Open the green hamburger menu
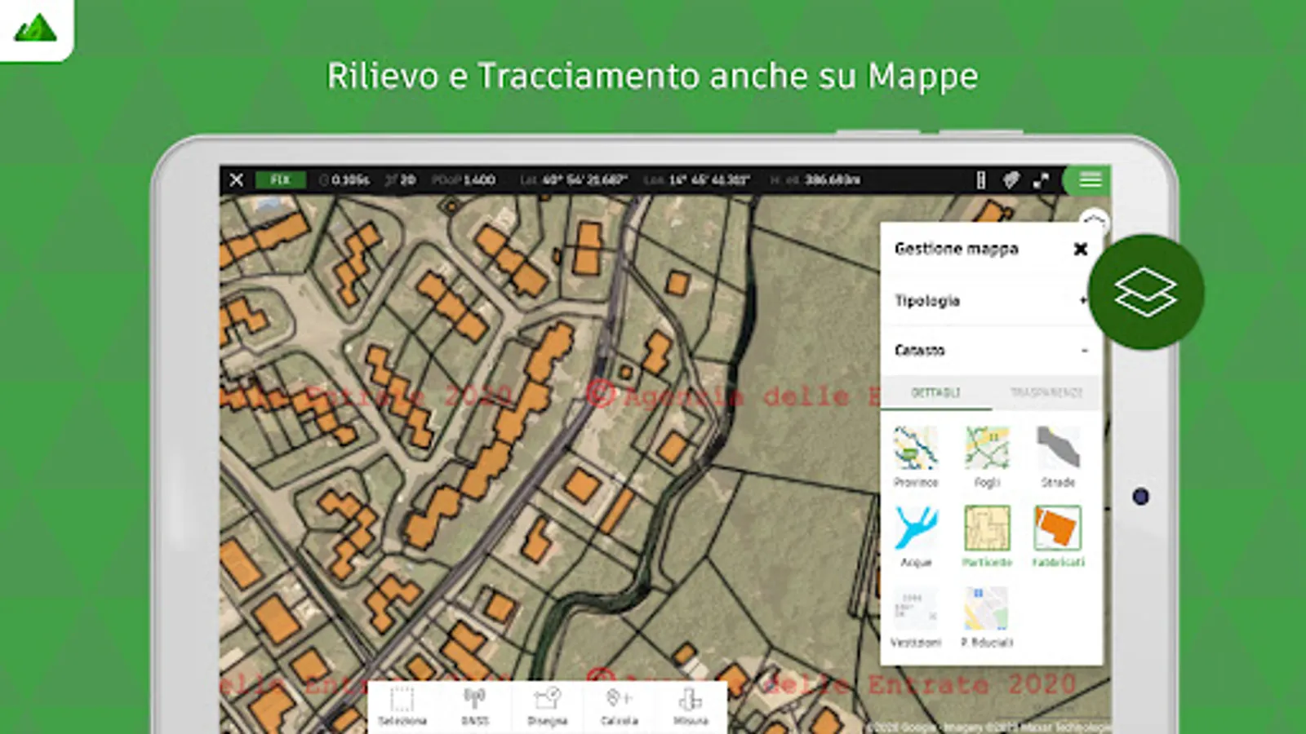Screen dimensions: 1306x734 1091,179
